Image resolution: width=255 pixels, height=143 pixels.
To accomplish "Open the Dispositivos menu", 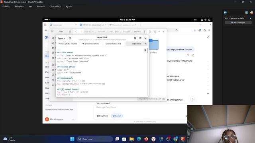I will point(55,6).
